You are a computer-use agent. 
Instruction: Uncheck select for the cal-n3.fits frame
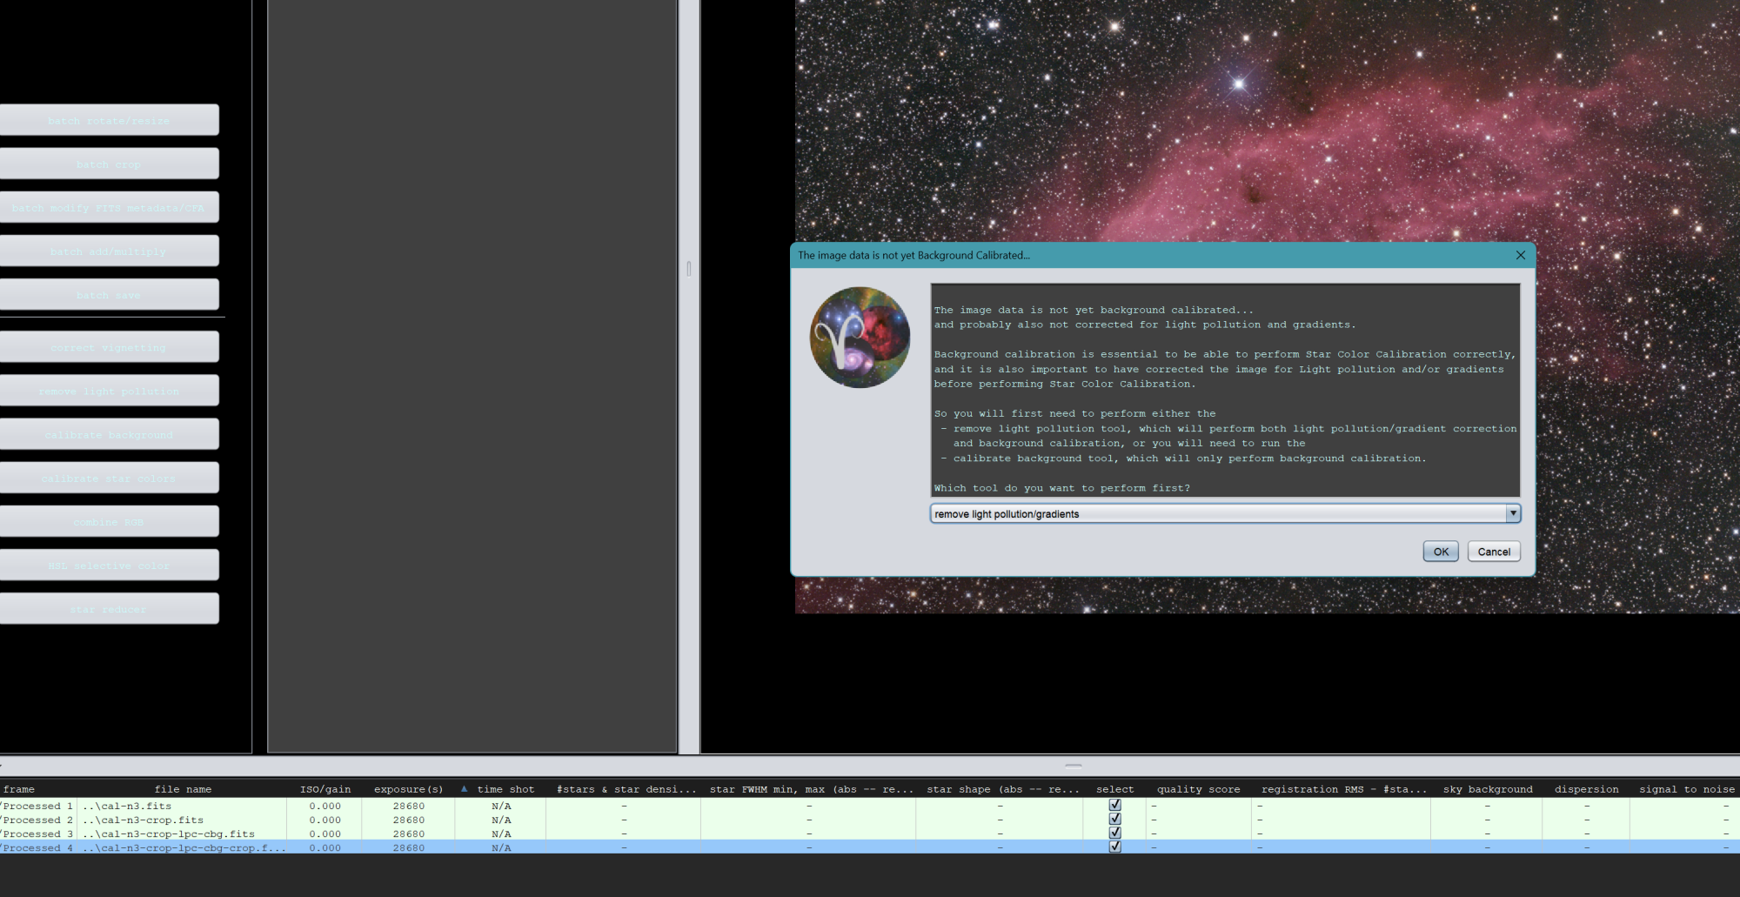(1115, 805)
